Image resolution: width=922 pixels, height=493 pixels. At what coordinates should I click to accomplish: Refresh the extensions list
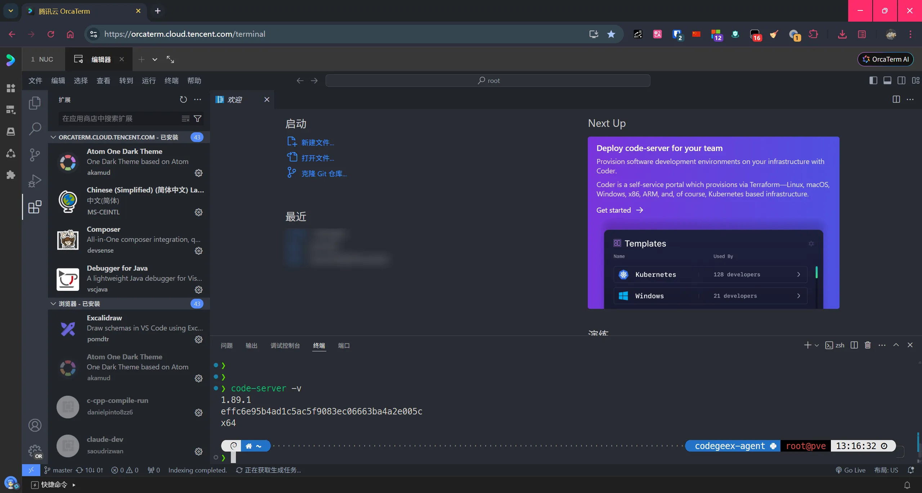click(183, 99)
